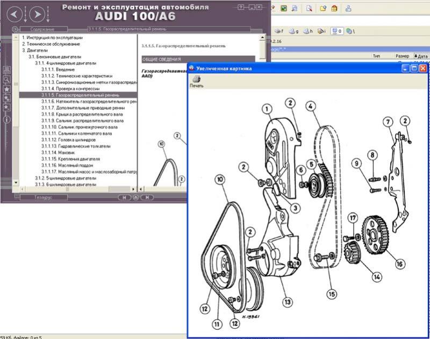430x339 pixels.
Task: Select the network drive 0 button
Action: 337,31
